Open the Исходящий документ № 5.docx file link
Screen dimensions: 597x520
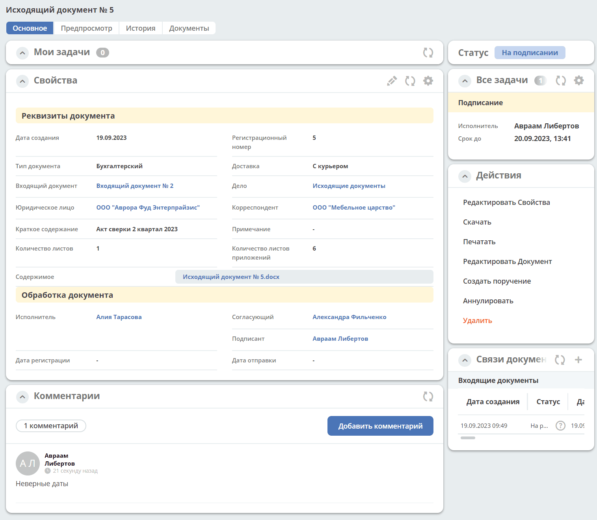[x=231, y=277]
